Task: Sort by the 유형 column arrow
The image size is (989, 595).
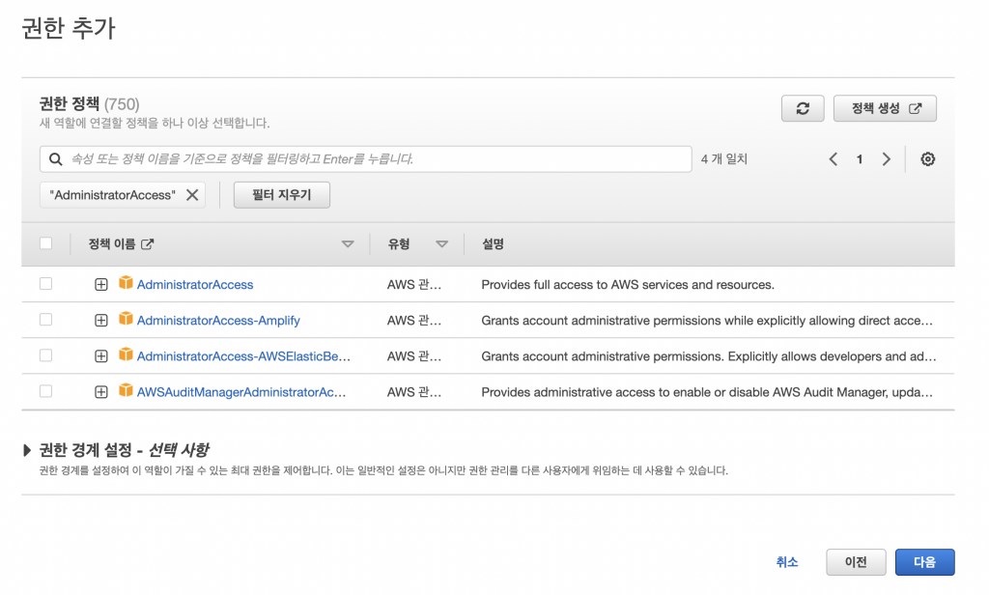Action: click(441, 245)
